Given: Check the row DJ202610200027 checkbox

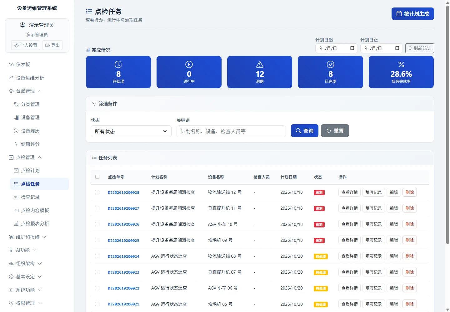Looking at the screenshot, I should click(97, 208).
